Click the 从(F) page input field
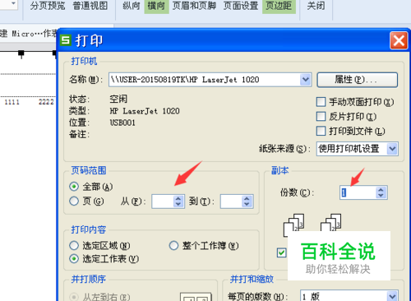411x301 pixels. (163, 201)
